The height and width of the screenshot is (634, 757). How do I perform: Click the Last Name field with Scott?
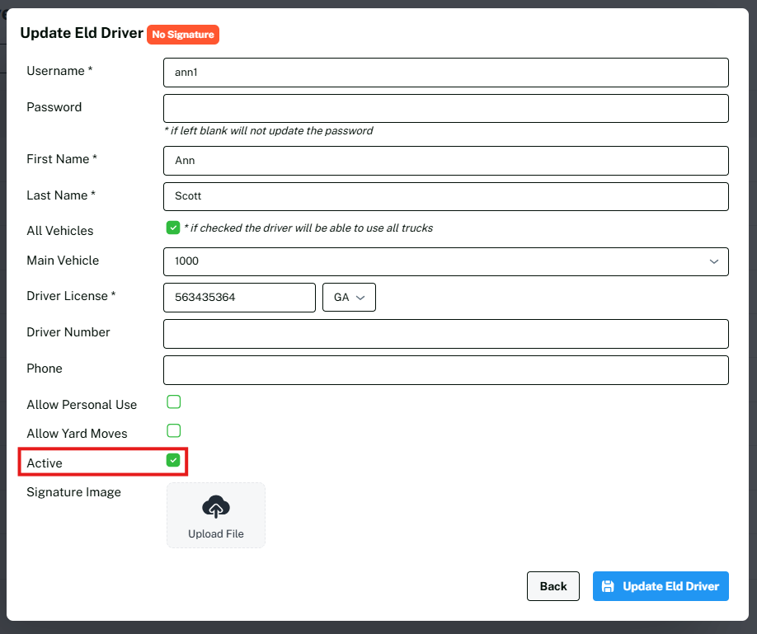coord(445,196)
